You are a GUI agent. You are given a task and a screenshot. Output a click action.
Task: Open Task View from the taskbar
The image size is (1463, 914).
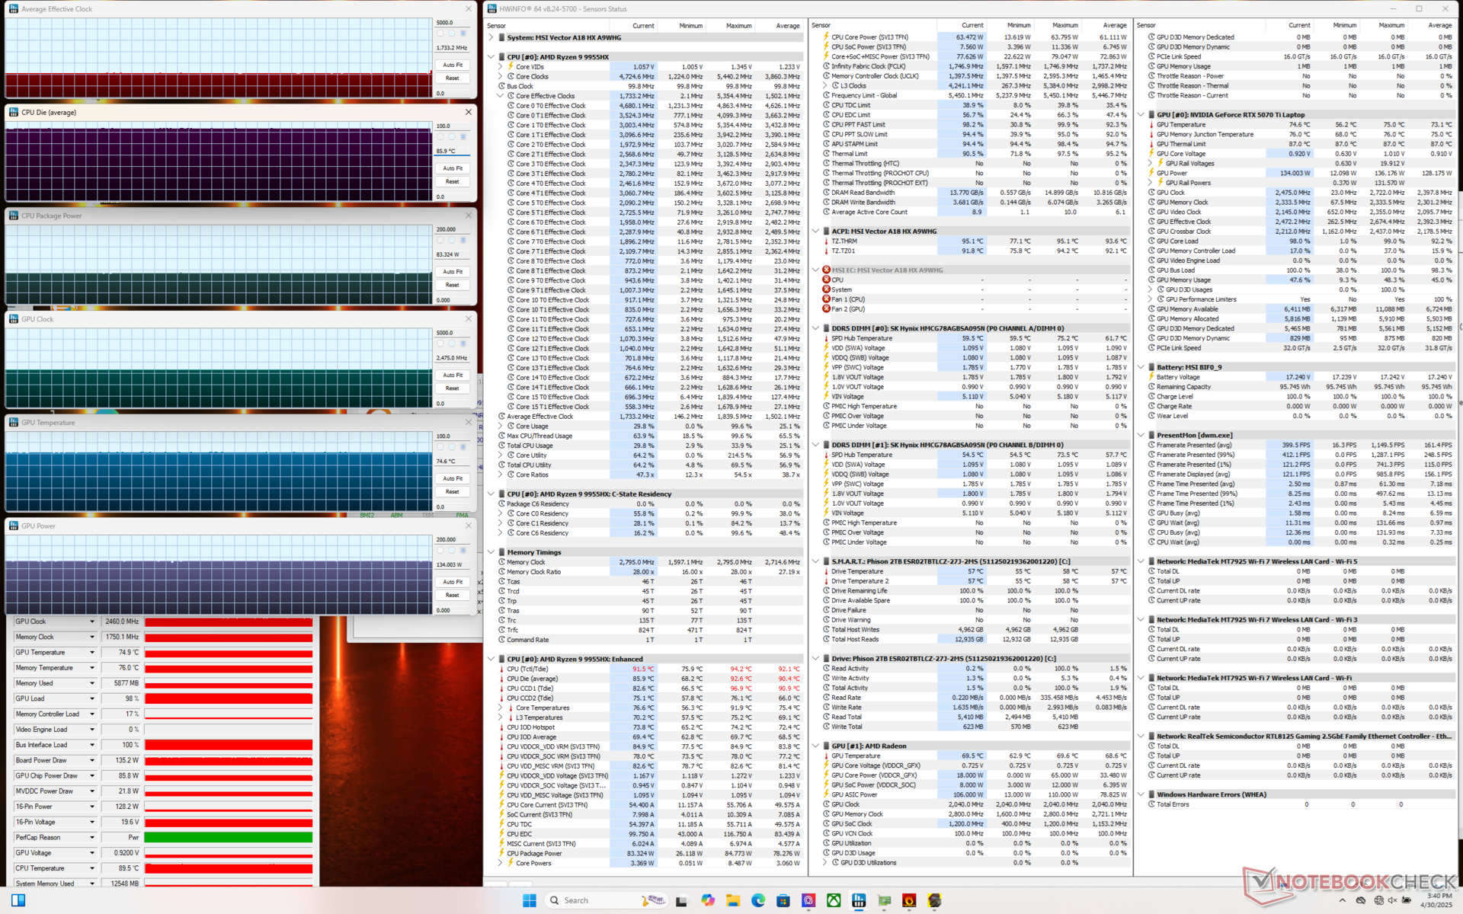click(682, 900)
